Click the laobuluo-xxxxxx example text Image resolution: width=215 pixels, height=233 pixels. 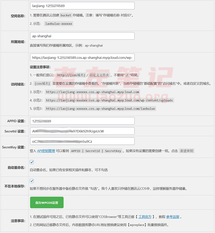coord(59,24)
